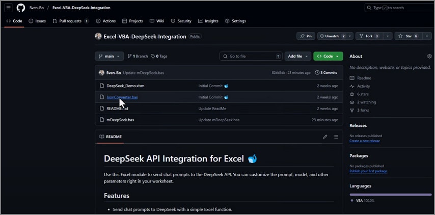The width and height of the screenshot is (435, 215).
Task: Open the Releases heading link
Action: [358, 126]
